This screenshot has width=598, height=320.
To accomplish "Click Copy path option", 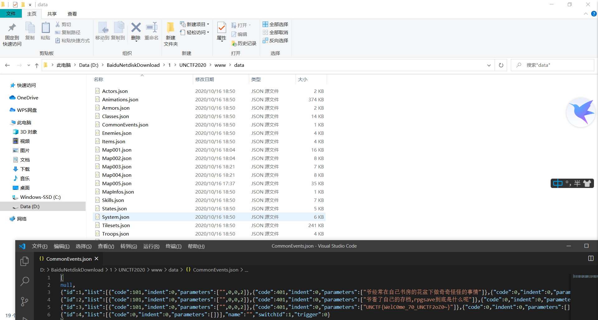I will pos(68,32).
